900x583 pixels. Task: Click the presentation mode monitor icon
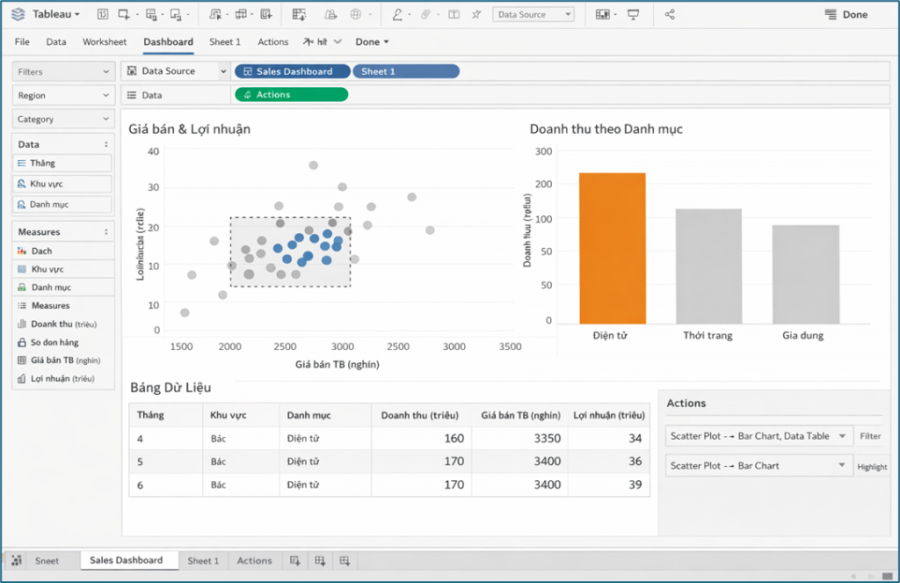(x=633, y=14)
